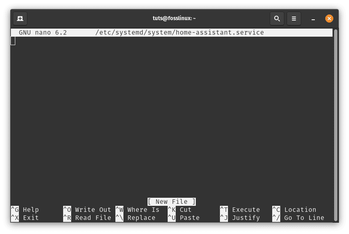Click the terminal vertical scrollbar
Image resolution: width=349 pixels, height=234 pixels.
336,125
